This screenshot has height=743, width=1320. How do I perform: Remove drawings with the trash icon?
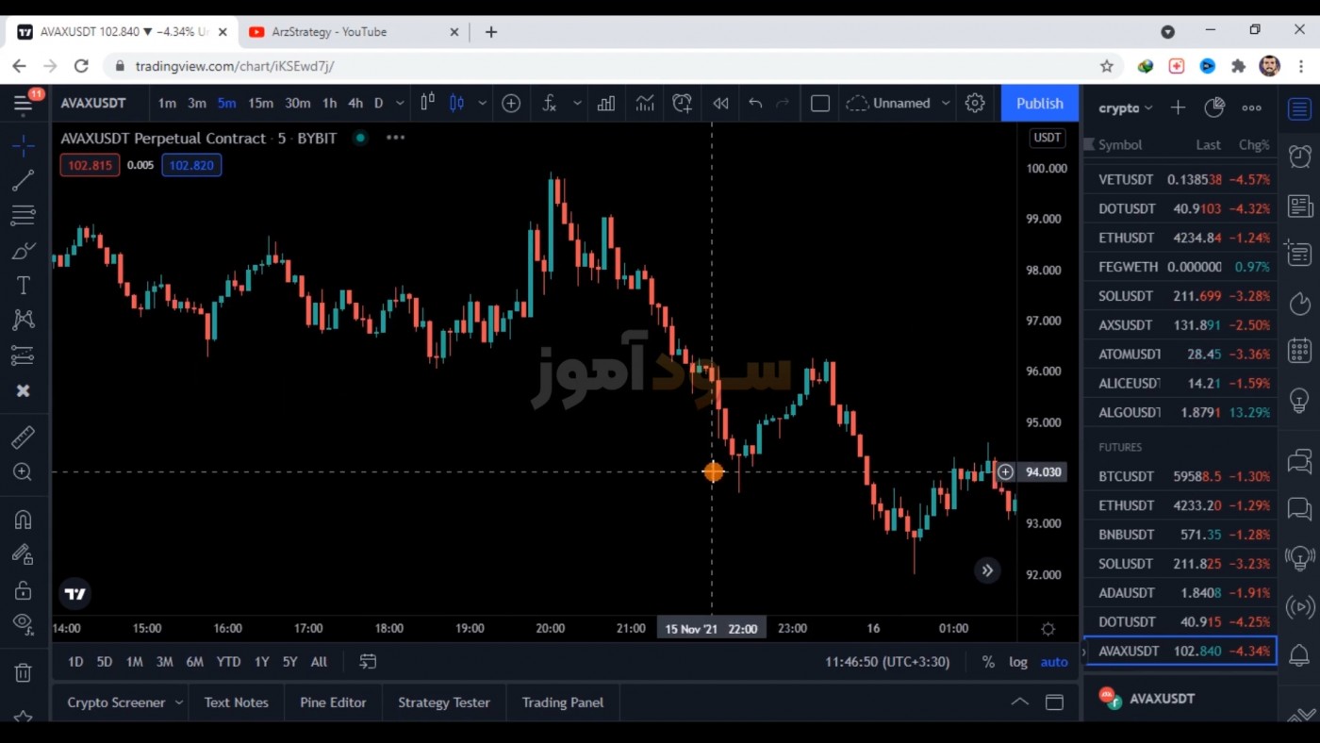23,672
